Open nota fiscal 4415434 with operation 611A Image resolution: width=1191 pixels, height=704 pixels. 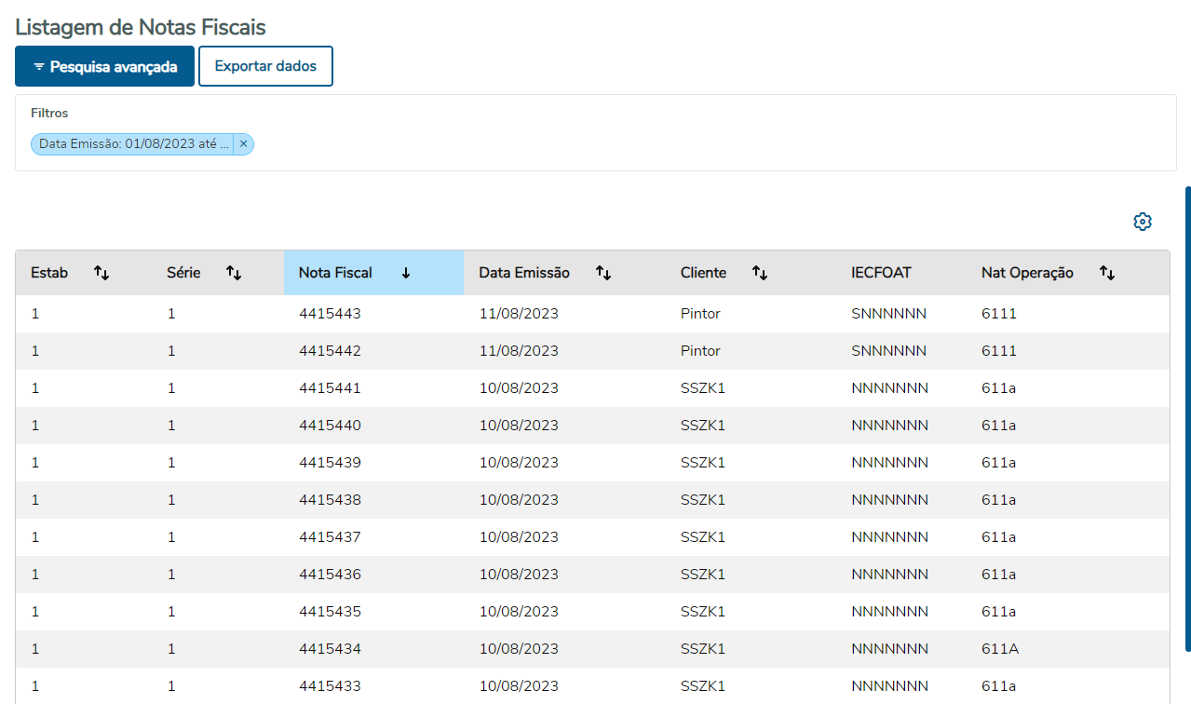pyautogui.click(x=592, y=649)
